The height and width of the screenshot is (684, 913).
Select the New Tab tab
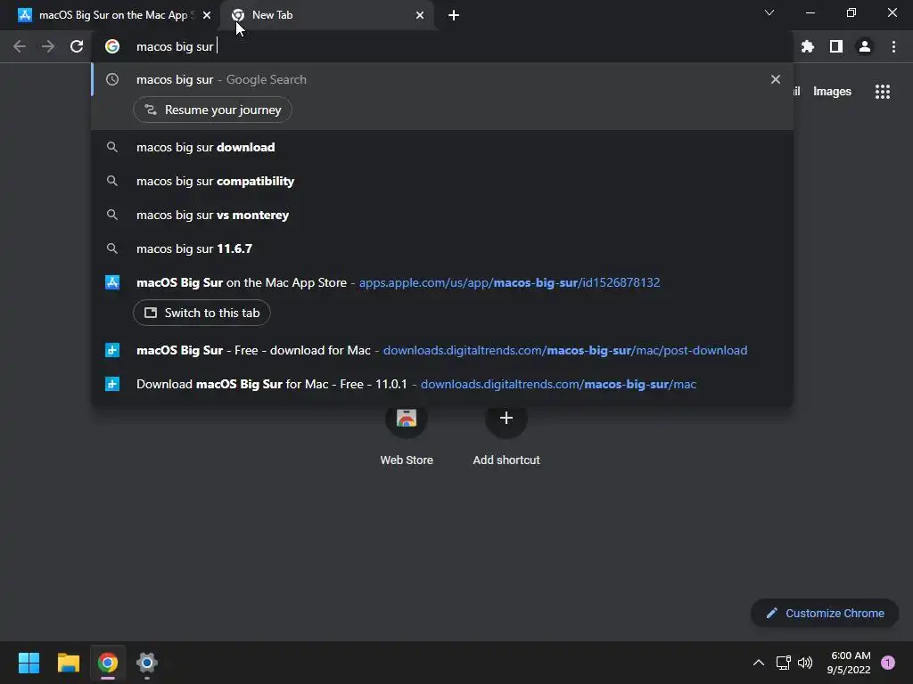(326, 15)
